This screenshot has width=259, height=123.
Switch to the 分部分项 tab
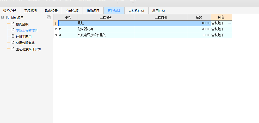click(x=72, y=11)
